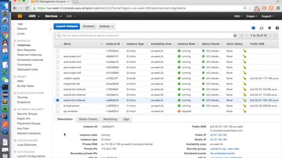Viewport: 282px width, 158px height.
Task: Open the HDB account dropdown
Action: coord(238,16)
